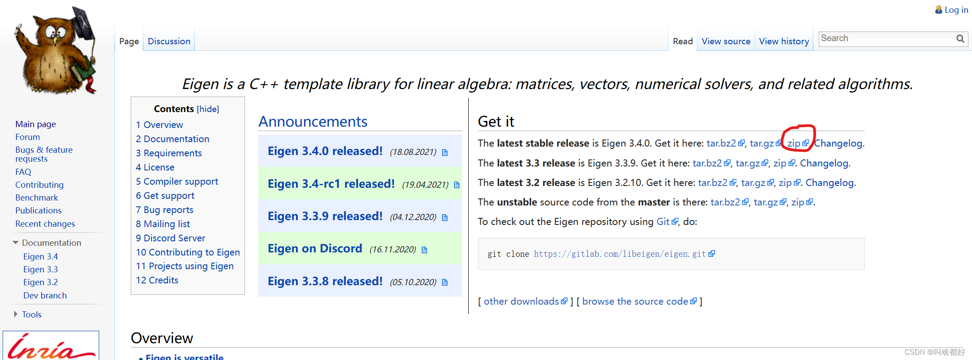Viewport: 972px width, 360px height.
Task: Jump to 11 Projects using Eigen
Action: click(x=185, y=266)
